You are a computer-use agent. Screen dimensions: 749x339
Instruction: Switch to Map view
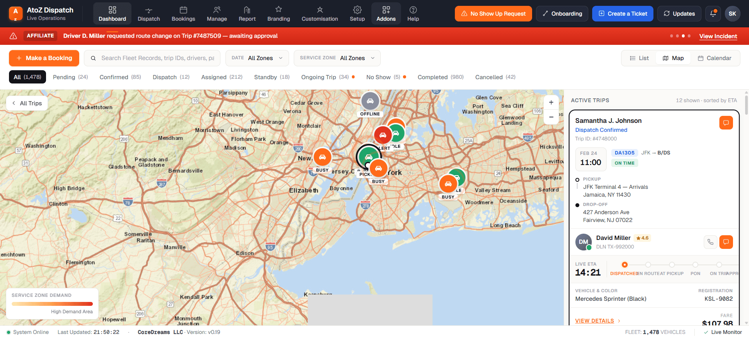click(673, 58)
